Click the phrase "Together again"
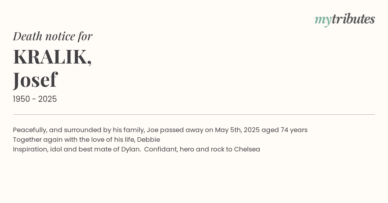Image resolution: width=388 pixels, height=203 pixels. coord(34,140)
